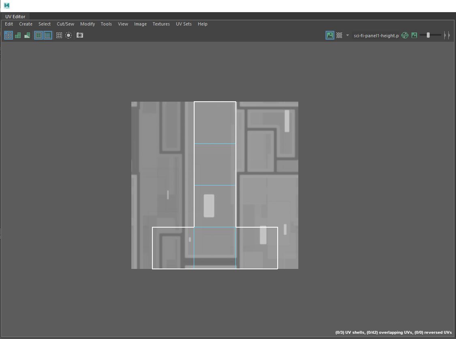Viewport: 456px width, 339px height.
Task: Open the dropdown beside the checker icon
Action: pyautogui.click(x=347, y=35)
